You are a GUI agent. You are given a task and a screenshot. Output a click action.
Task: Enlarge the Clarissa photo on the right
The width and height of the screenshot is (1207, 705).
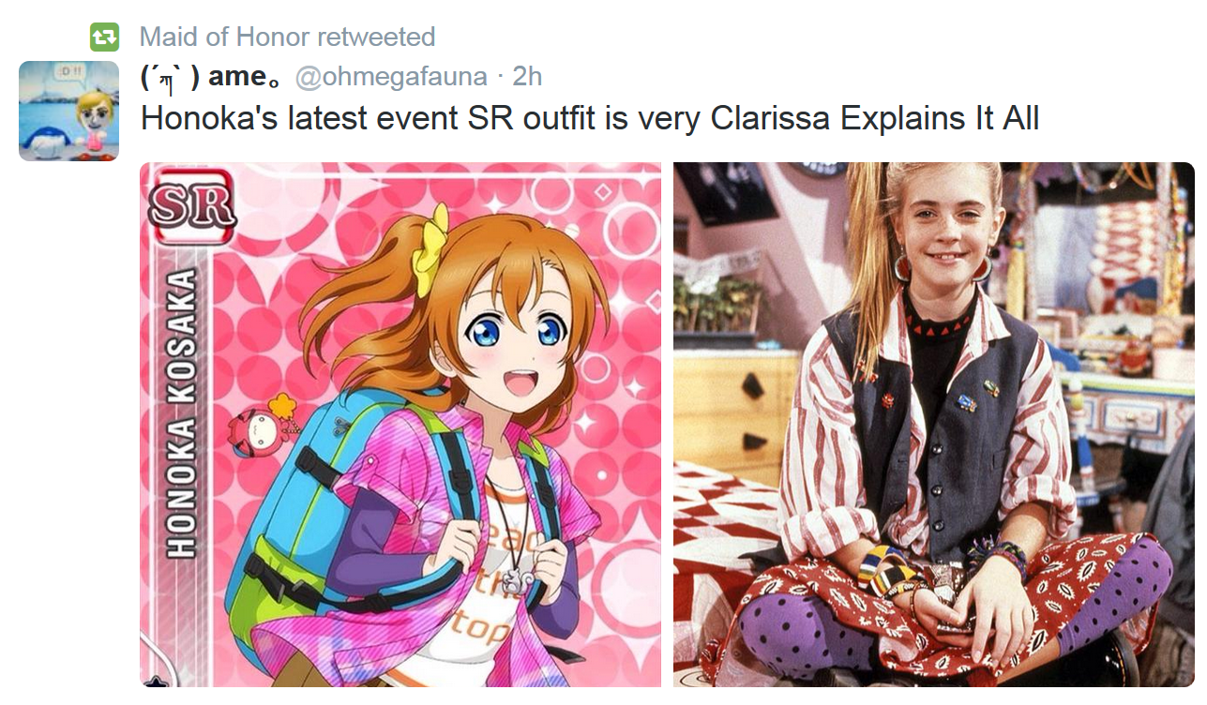tap(934, 425)
